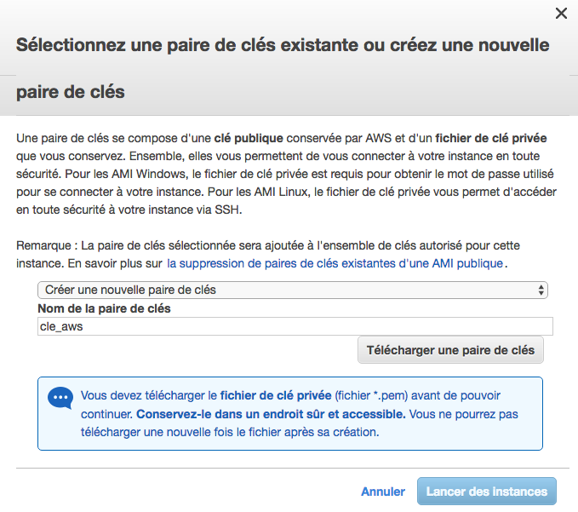Click bold 'fichier de clé privée' in info box

276,396
